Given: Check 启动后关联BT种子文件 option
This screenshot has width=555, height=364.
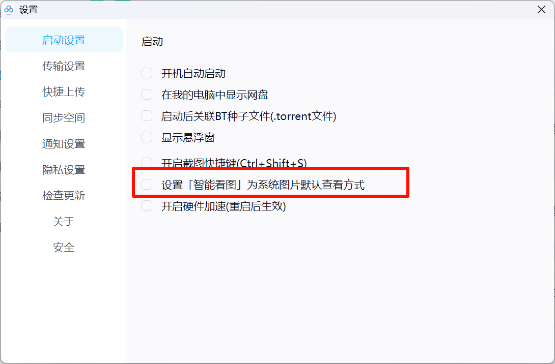Looking at the screenshot, I should (x=147, y=115).
